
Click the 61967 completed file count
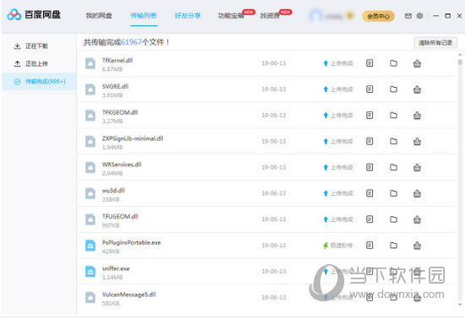coord(131,42)
